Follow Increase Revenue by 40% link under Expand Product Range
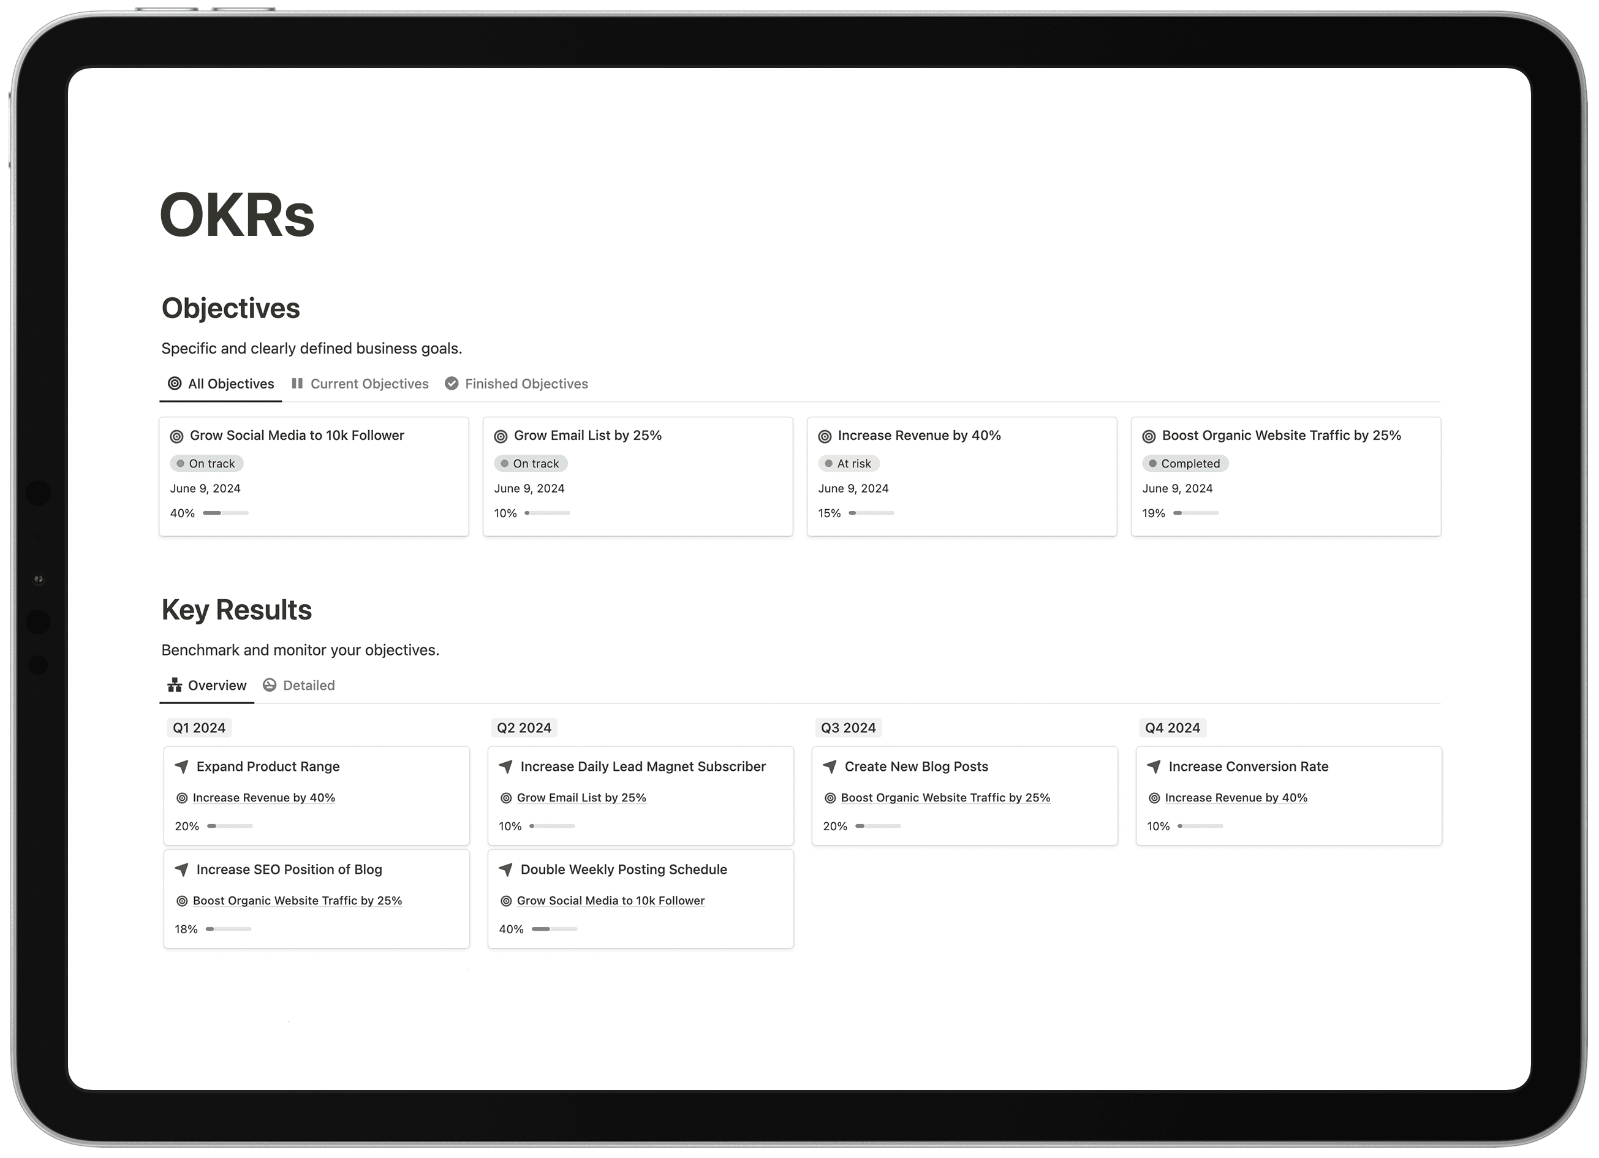This screenshot has width=1599, height=1158. pyautogui.click(x=263, y=798)
